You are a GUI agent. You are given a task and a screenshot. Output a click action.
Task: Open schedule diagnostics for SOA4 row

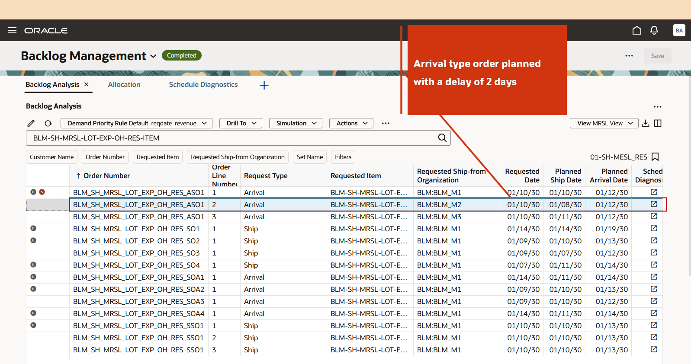[x=654, y=313]
